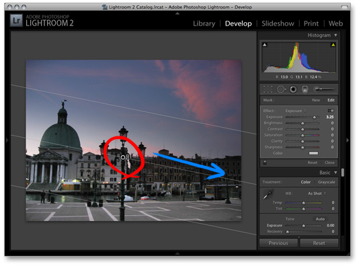The height and width of the screenshot is (266, 359).
Task: Show the bottom filmstrip panel
Action: click(x=177, y=253)
